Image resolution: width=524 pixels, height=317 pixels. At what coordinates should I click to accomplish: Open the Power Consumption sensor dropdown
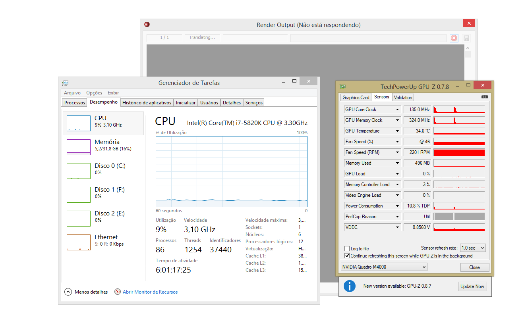pos(397,206)
